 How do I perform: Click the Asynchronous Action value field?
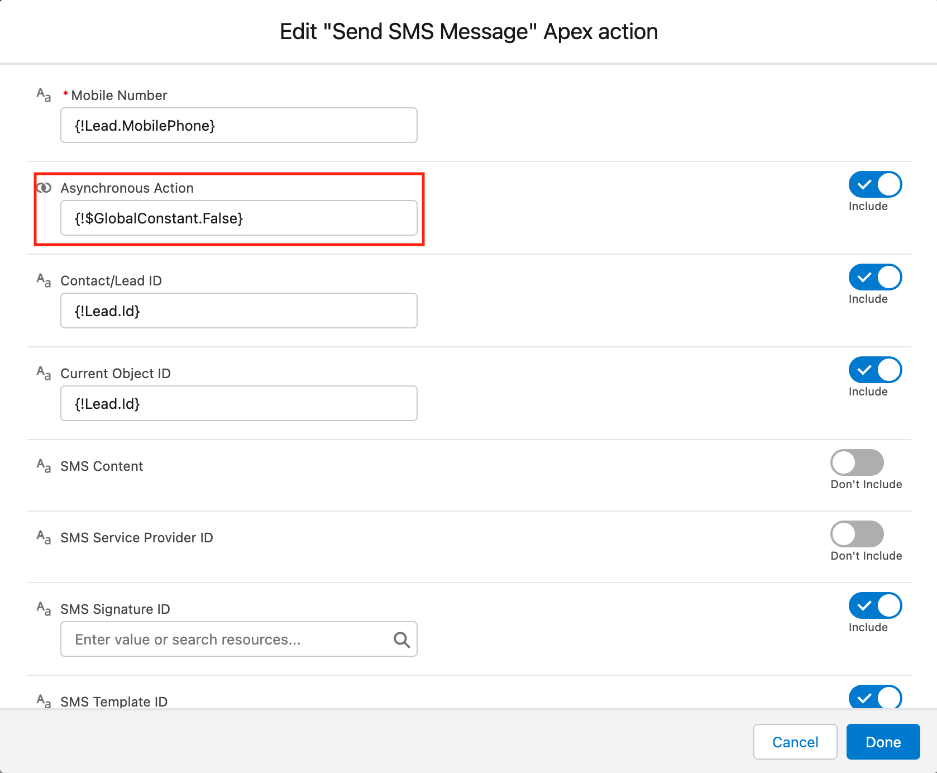[238, 218]
